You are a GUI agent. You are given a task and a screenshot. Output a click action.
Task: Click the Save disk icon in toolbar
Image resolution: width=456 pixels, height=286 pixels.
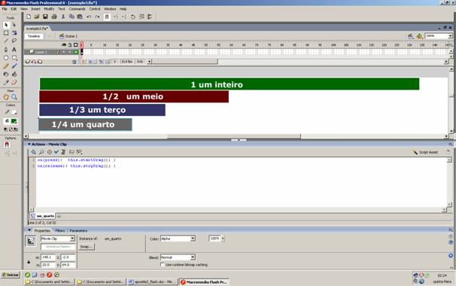pos(45,17)
